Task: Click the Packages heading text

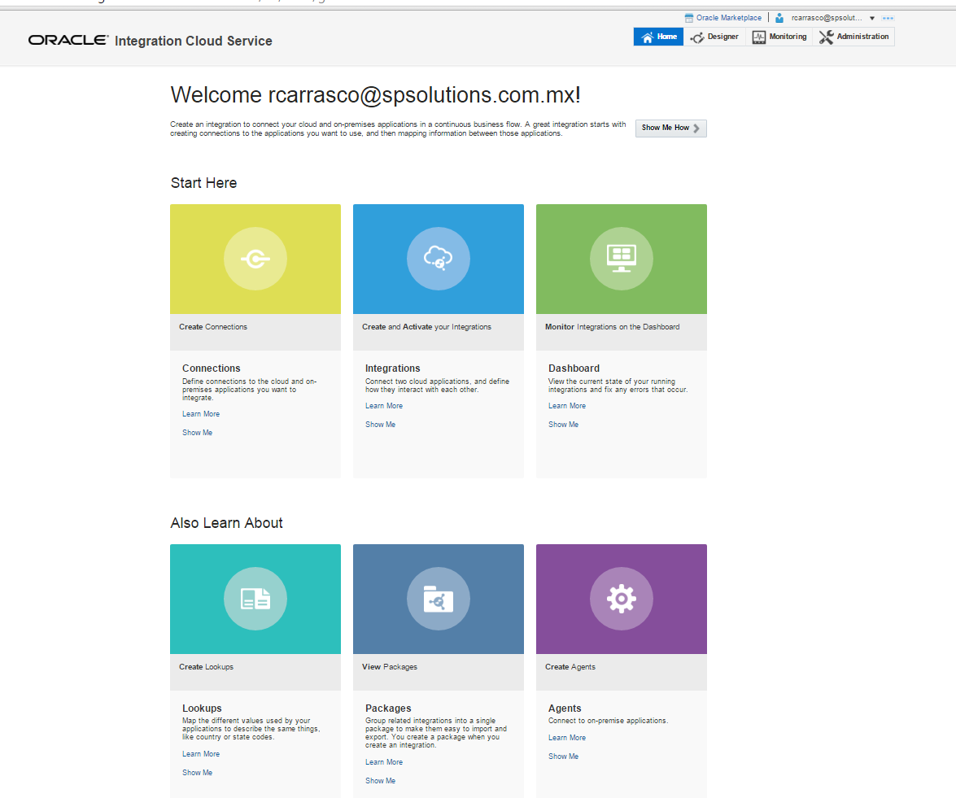Action: pyautogui.click(x=388, y=709)
